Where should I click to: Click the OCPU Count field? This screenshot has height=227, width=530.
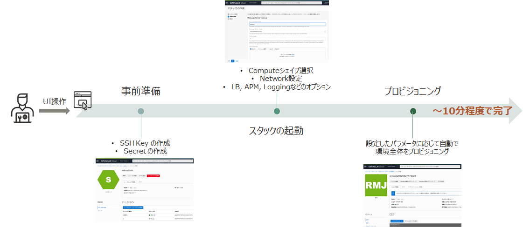tap(287, 39)
